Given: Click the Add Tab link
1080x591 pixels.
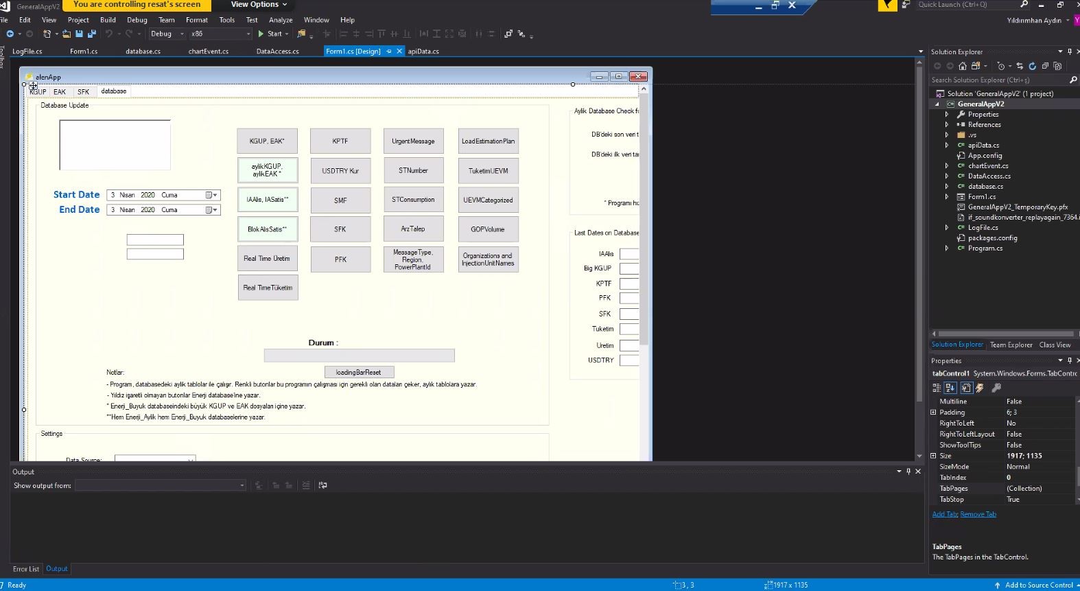Looking at the screenshot, I should pos(944,514).
